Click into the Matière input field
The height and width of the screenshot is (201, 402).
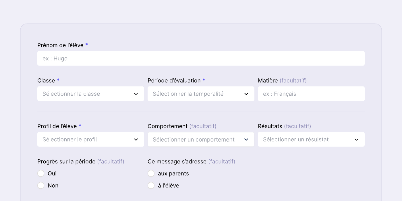pos(311,94)
